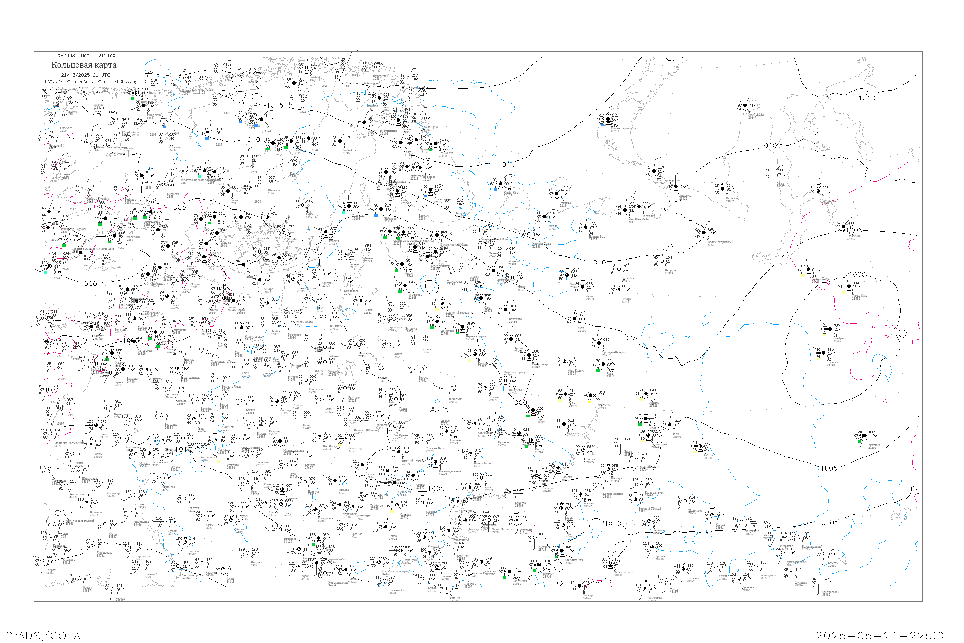Click the Таборы half-filled station circle
This screenshot has height=643, width=964.
click(x=701, y=446)
